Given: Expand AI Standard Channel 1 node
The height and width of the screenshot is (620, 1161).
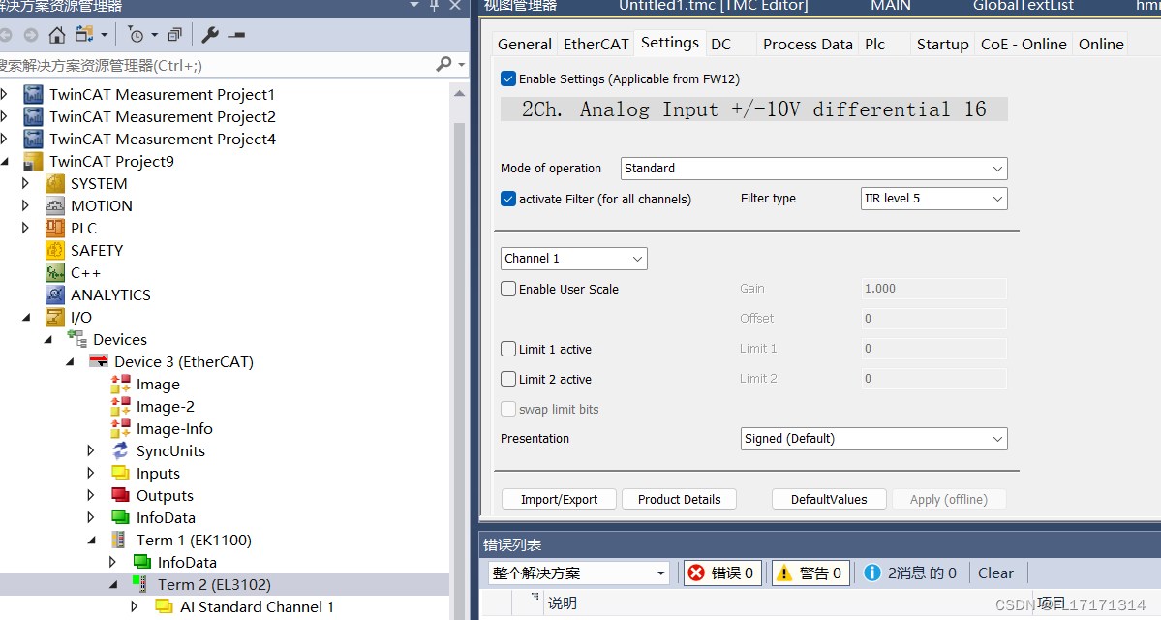Looking at the screenshot, I should tap(134, 606).
